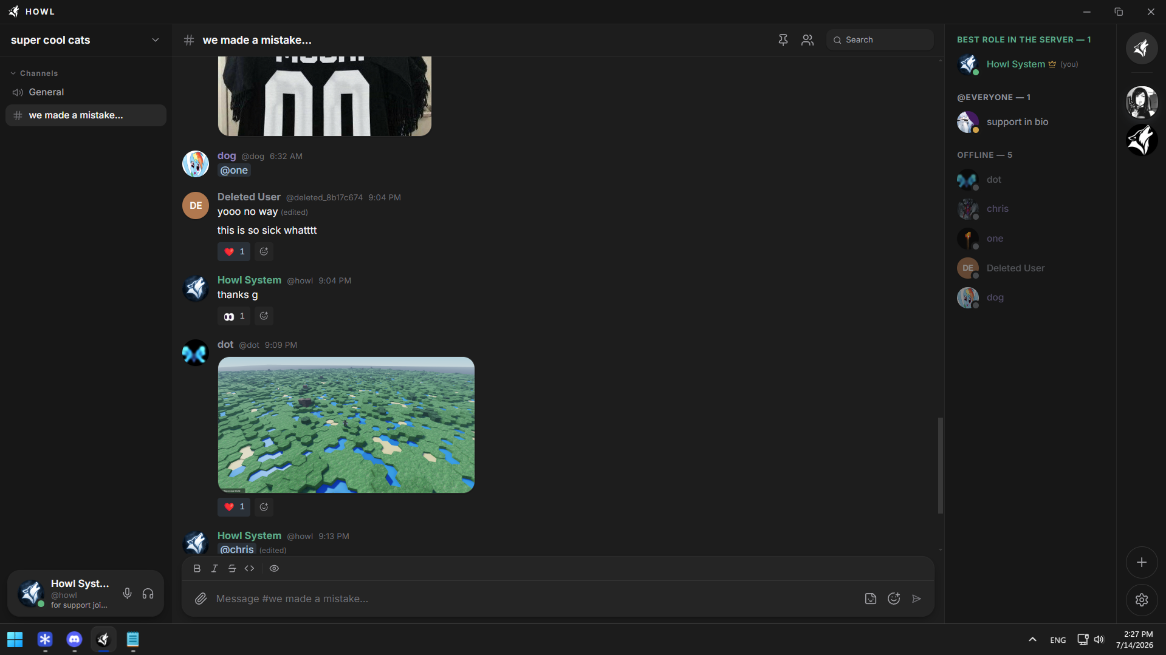This screenshot has width=1166, height=655.
Task: Open volume control in system tray
Action: click(1099, 639)
